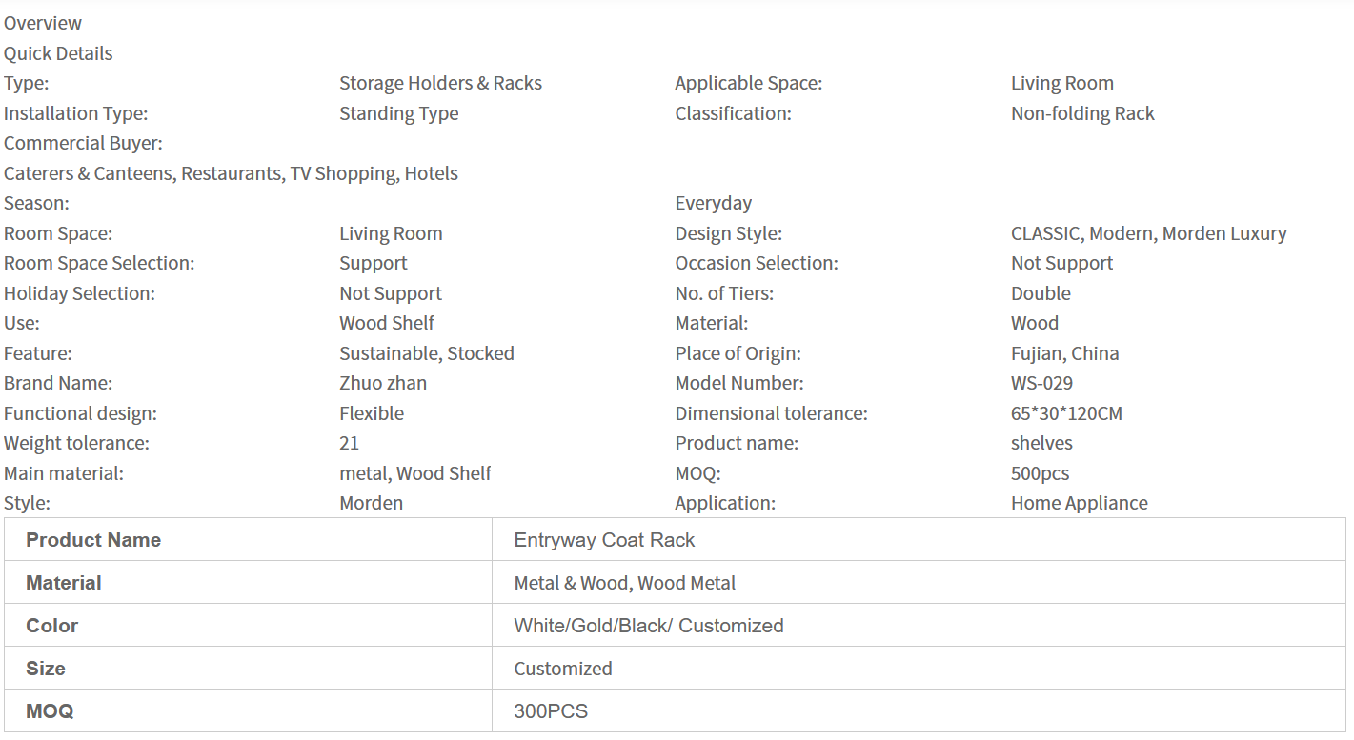Click the Fujian, China origin value
Image resolution: width=1354 pixels, height=740 pixels.
point(1064,353)
